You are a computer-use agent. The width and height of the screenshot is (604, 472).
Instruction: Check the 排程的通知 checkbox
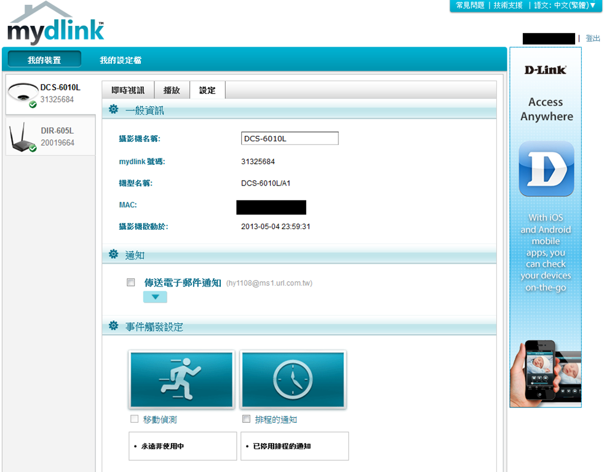pyautogui.click(x=246, y=419)
